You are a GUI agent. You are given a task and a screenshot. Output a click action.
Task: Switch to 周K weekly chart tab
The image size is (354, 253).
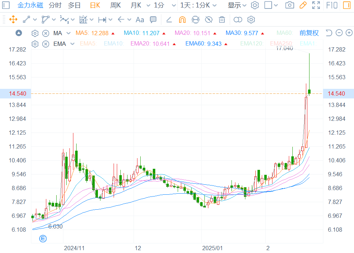click(115, 5)
